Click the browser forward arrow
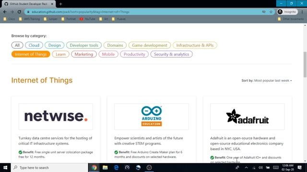The width and height of the screenshot is (307, 172). point(12,12)
